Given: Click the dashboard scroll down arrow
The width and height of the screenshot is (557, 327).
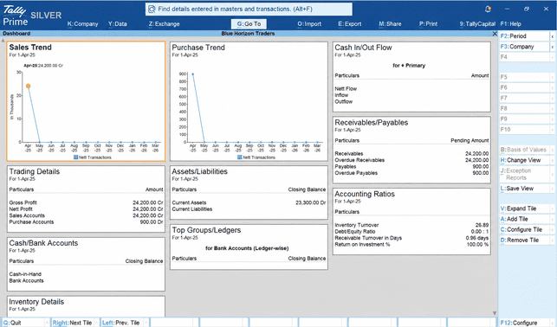Looking at the screenshot, I should 495,313.
